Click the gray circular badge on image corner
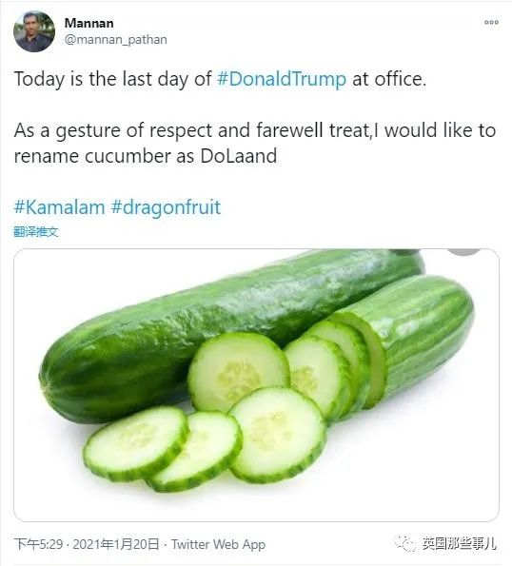The width and height of the screenshot is (512, 566). [464, 252]
